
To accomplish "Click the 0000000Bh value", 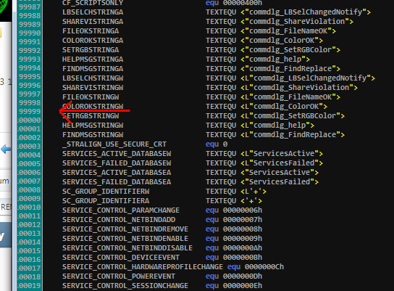I will point(243,258).
